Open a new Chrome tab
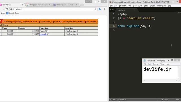Viewport: 181px width, 102px height. point(82,5)
